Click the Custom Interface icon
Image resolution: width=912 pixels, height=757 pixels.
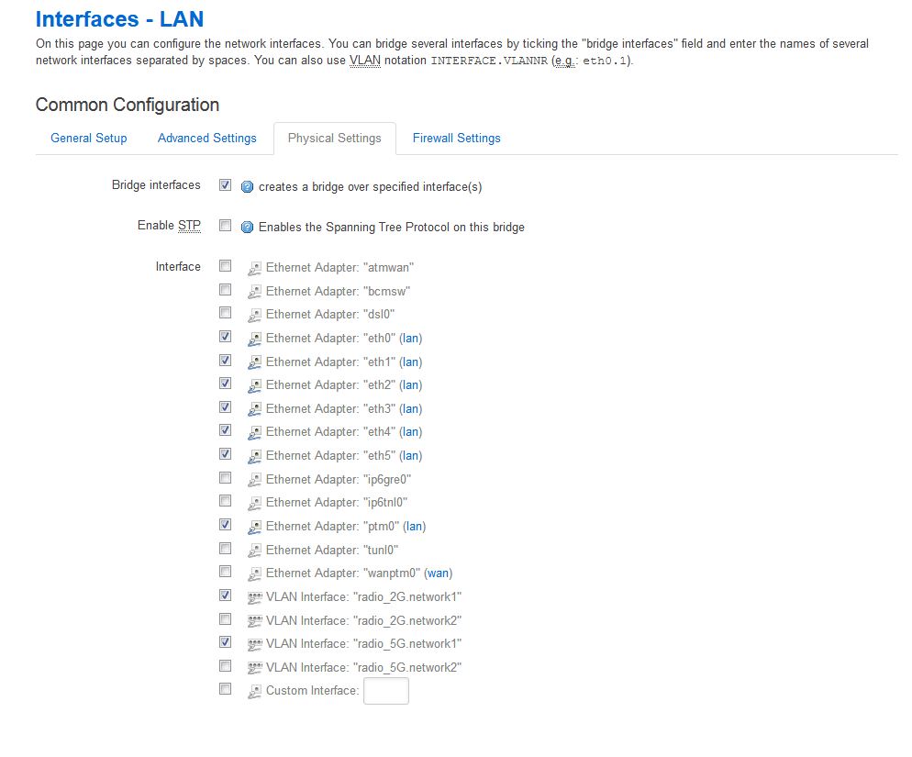click(x=254, y=691)
